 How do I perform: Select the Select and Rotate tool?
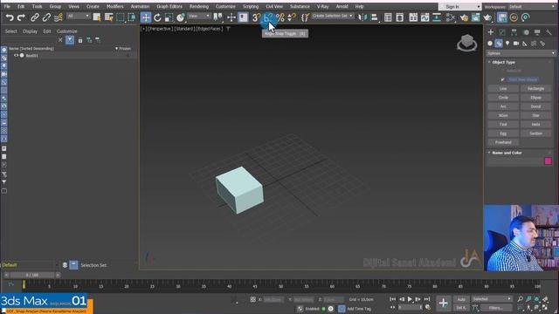click(x=157, y=17)
